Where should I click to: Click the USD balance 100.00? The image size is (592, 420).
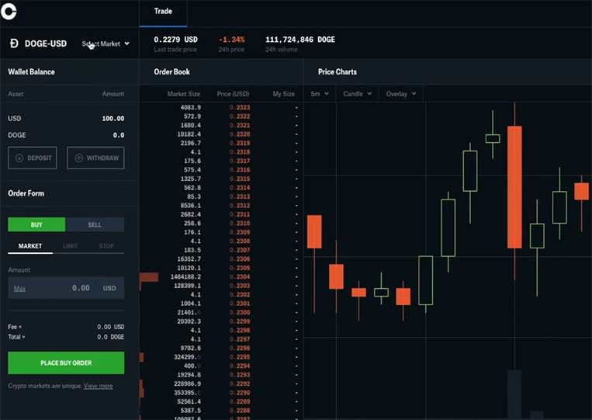pos(113,119)
